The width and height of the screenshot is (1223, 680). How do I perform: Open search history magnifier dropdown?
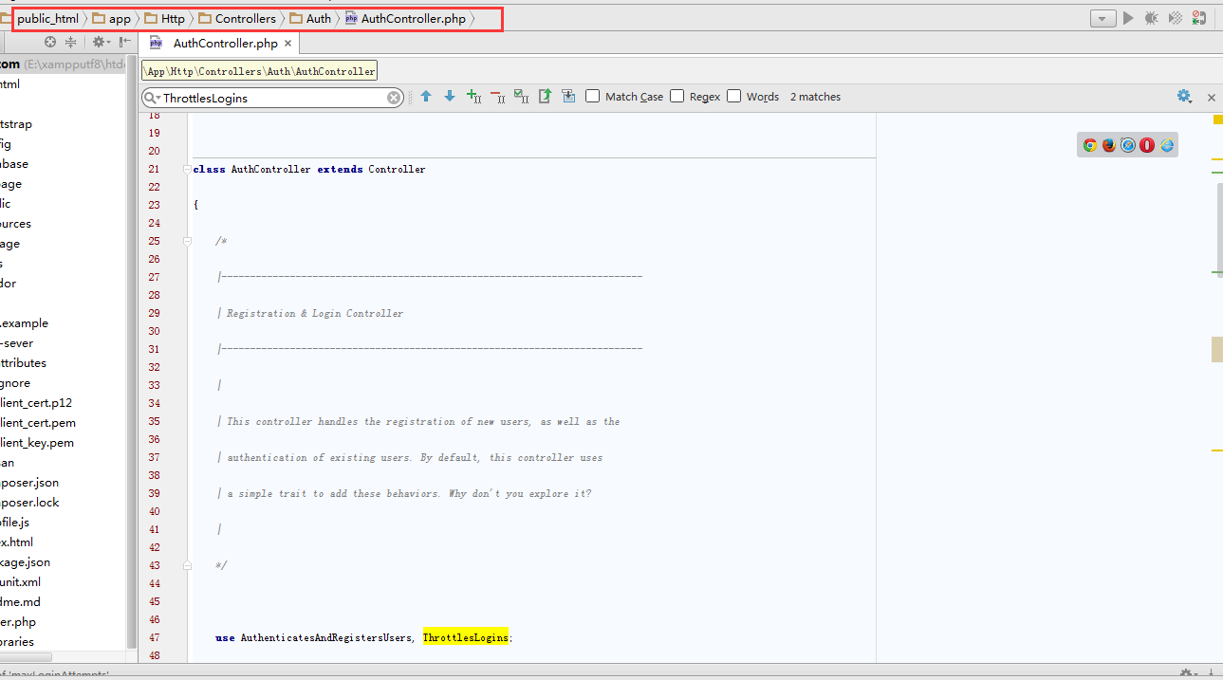click(x=153, y=98)
